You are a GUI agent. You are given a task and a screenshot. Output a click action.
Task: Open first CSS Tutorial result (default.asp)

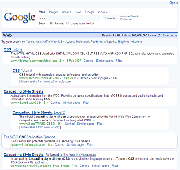pyautogui.click(x=13, y=49)
